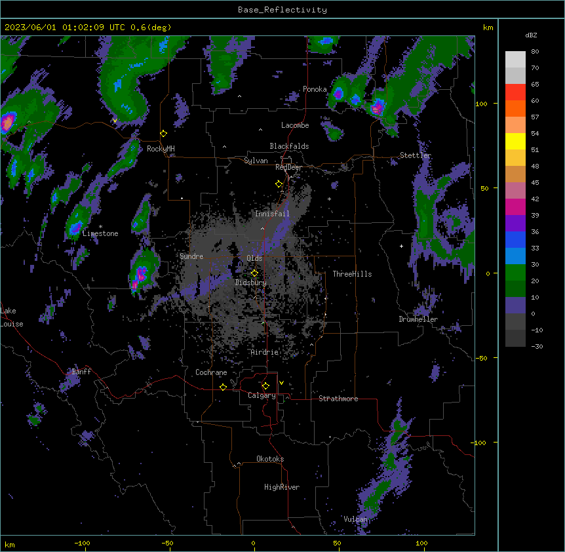This screenshot has height=552, width=565.
Task: Click the Base_Reflectivity title
Action: [x=282, y=10]
